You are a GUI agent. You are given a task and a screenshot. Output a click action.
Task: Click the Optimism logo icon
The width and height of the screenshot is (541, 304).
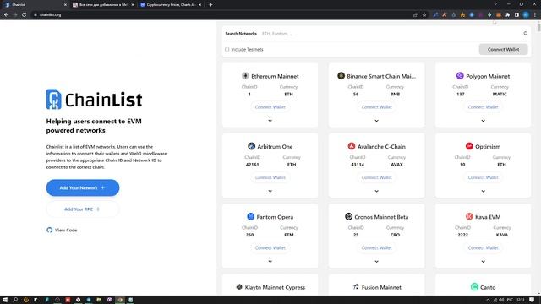click(469, 146)
